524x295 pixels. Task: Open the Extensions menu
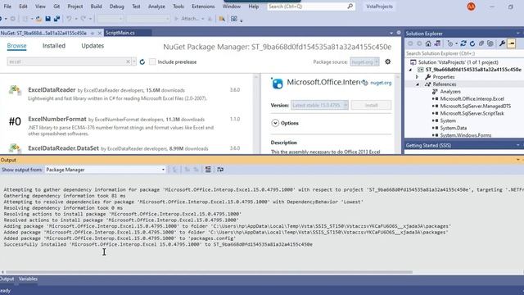click(x=203, y=7)
